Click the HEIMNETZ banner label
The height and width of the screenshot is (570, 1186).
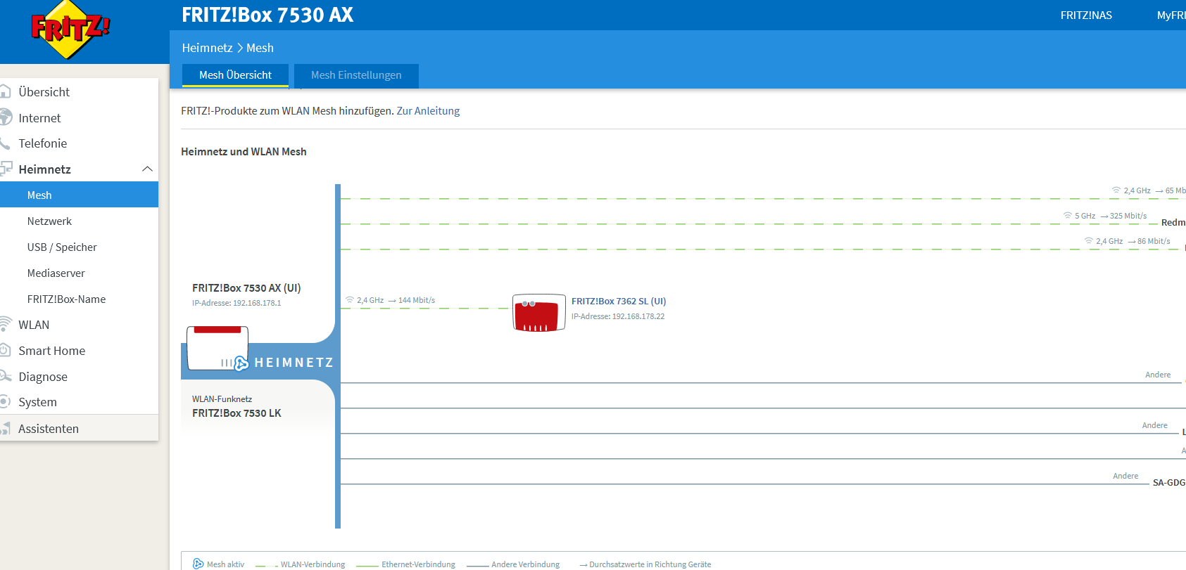pyautogui.click(x=294, y=363)
